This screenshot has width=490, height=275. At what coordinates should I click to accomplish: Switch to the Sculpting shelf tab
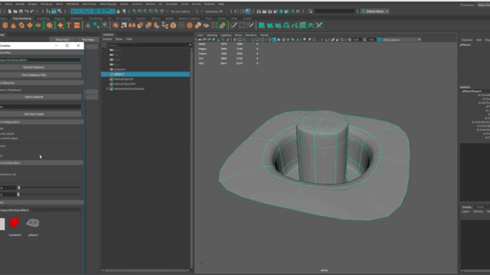(43, 18)
